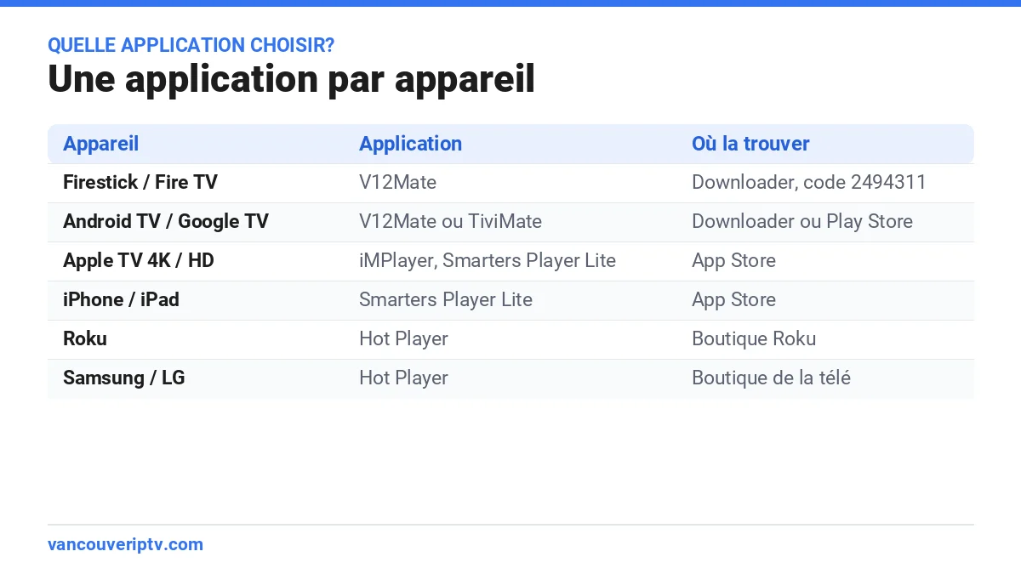Screen dimensions: 1021x574
Task: Select the 'Apple TV 4K / HD' cell
Action: (139, 260)
